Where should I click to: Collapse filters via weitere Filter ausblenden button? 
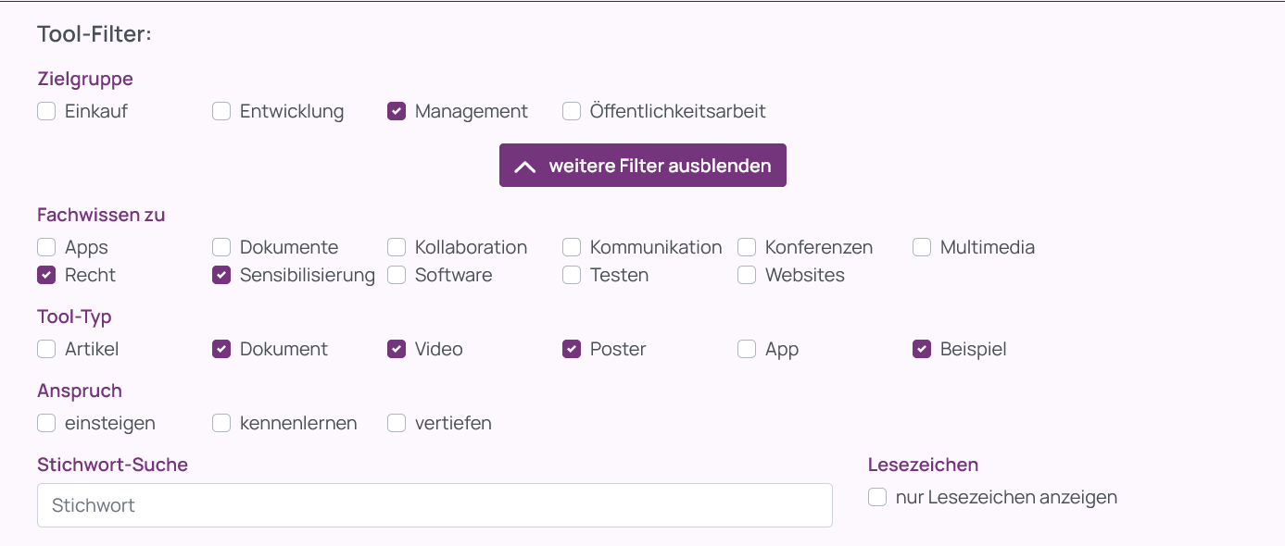642,166
